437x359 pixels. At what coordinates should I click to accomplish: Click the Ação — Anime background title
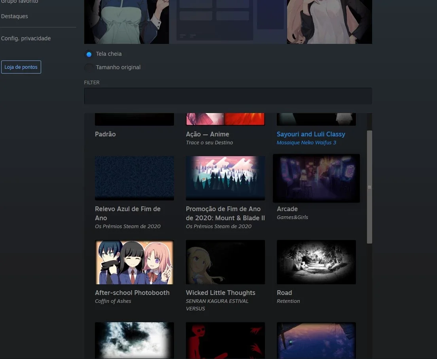tap(208, 134)
